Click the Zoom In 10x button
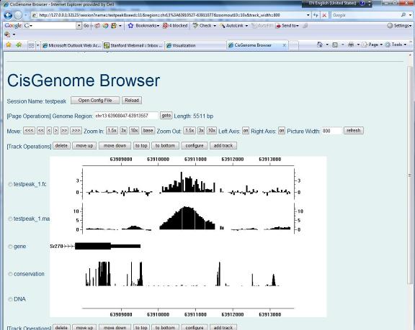 pos(134,130)
